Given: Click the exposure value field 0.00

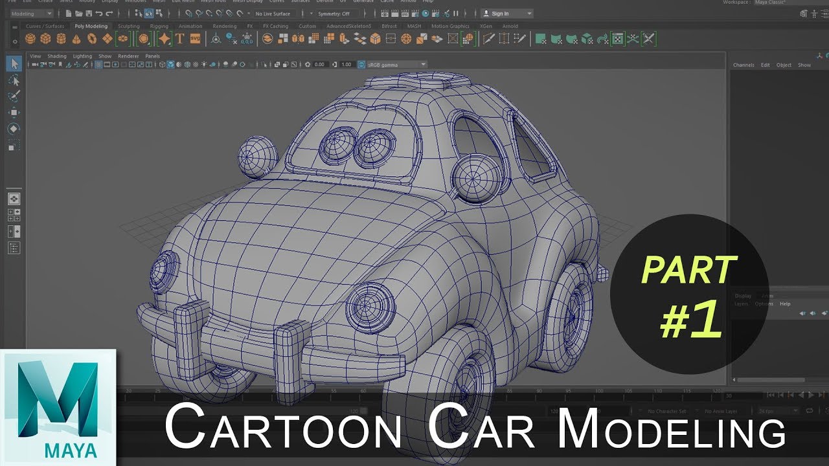Looking at the screenshot, I should (x=319, y=65).
